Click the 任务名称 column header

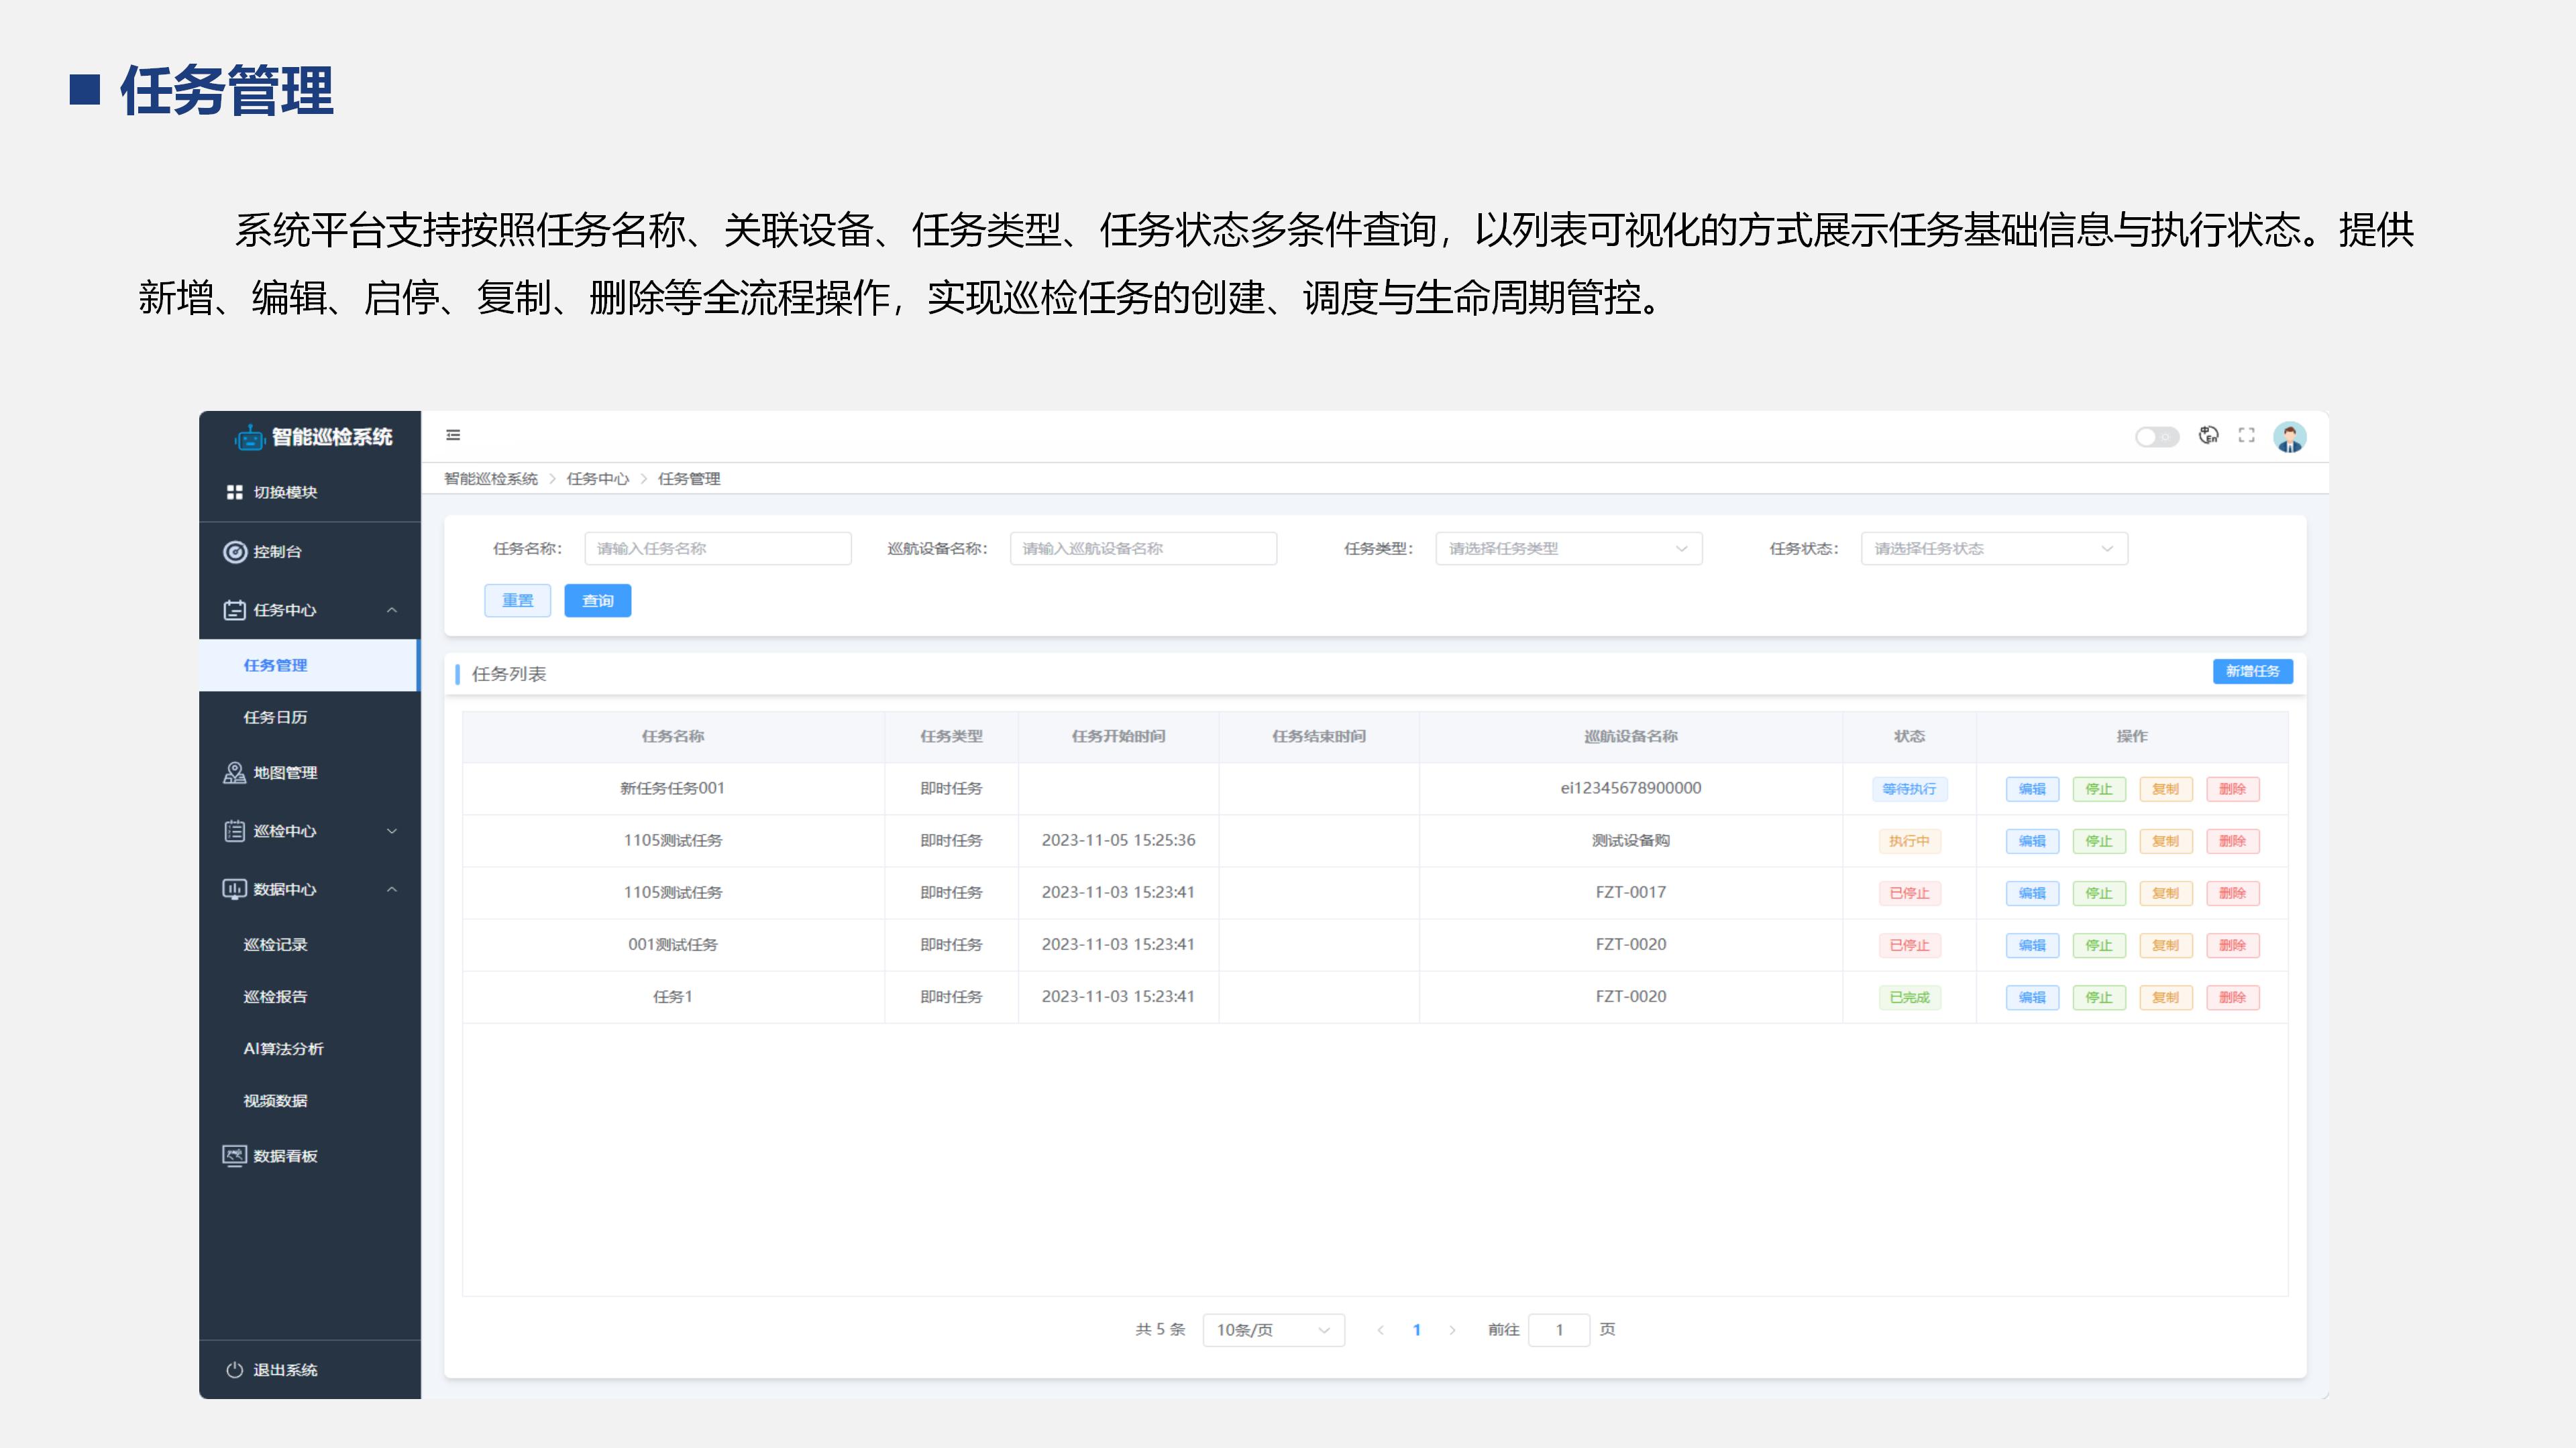tap(673, 737)
